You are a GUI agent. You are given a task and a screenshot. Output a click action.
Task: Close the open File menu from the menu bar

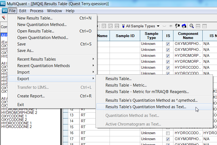pos(12,11)
